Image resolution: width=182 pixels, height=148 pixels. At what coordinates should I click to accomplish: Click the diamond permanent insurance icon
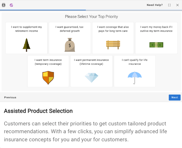pyautogui.click(x=91, y=78)
